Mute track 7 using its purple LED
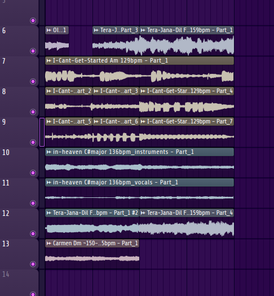This screenshot has width=274, height=296. click(x=33, y=81)
